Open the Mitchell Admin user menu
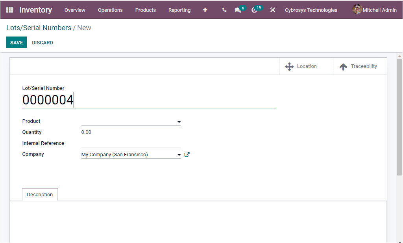 (x=374, y=10)
